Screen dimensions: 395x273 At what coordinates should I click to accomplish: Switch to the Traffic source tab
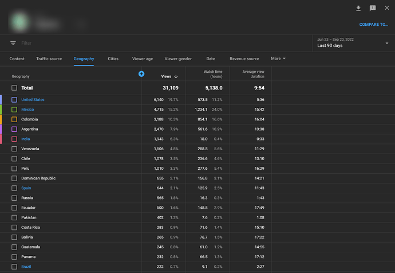tap(49, 58)
